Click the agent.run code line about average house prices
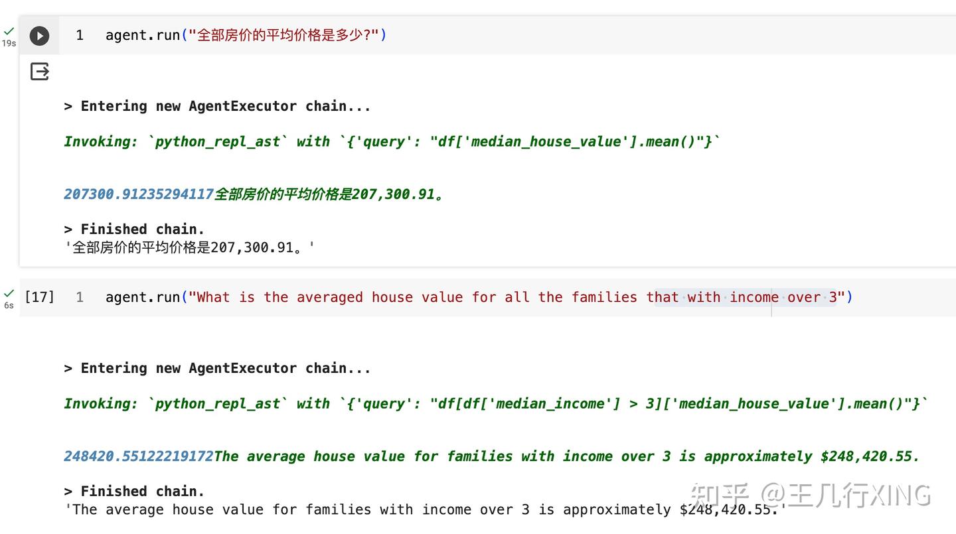Image resolution: width=956 pixels, height=534 pixels. click(246, 36)
